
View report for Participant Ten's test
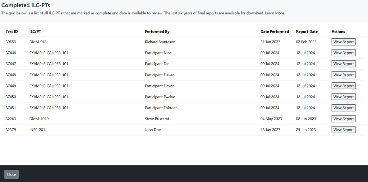[x=343, y=64]
